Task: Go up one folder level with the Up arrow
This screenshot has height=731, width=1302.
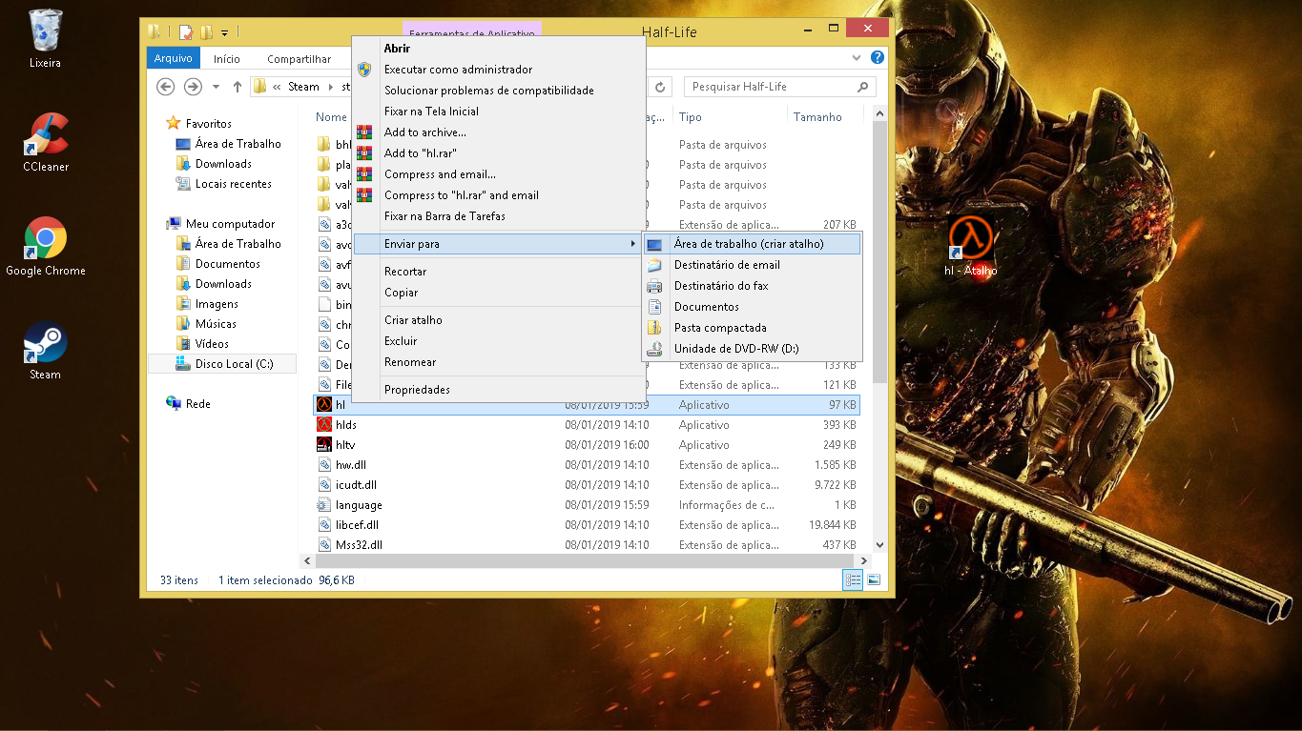Action: coord(238,87)
